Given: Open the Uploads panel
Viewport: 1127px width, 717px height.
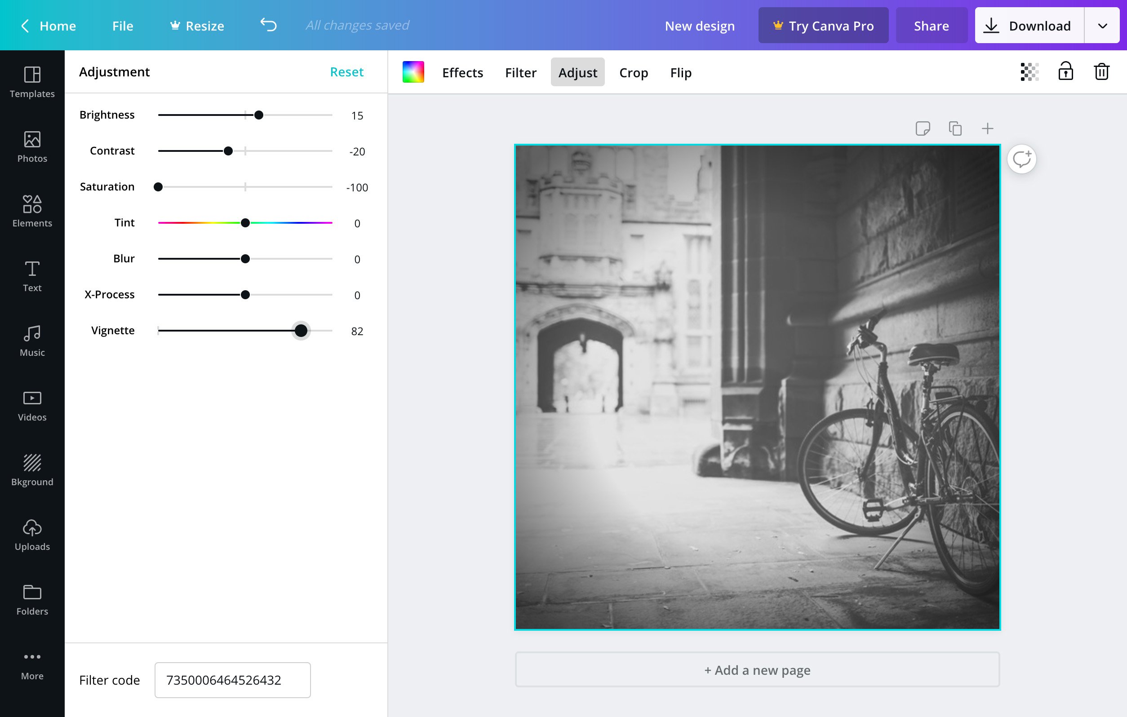Looking at the screenshot, I should click(x=31, y=534).
